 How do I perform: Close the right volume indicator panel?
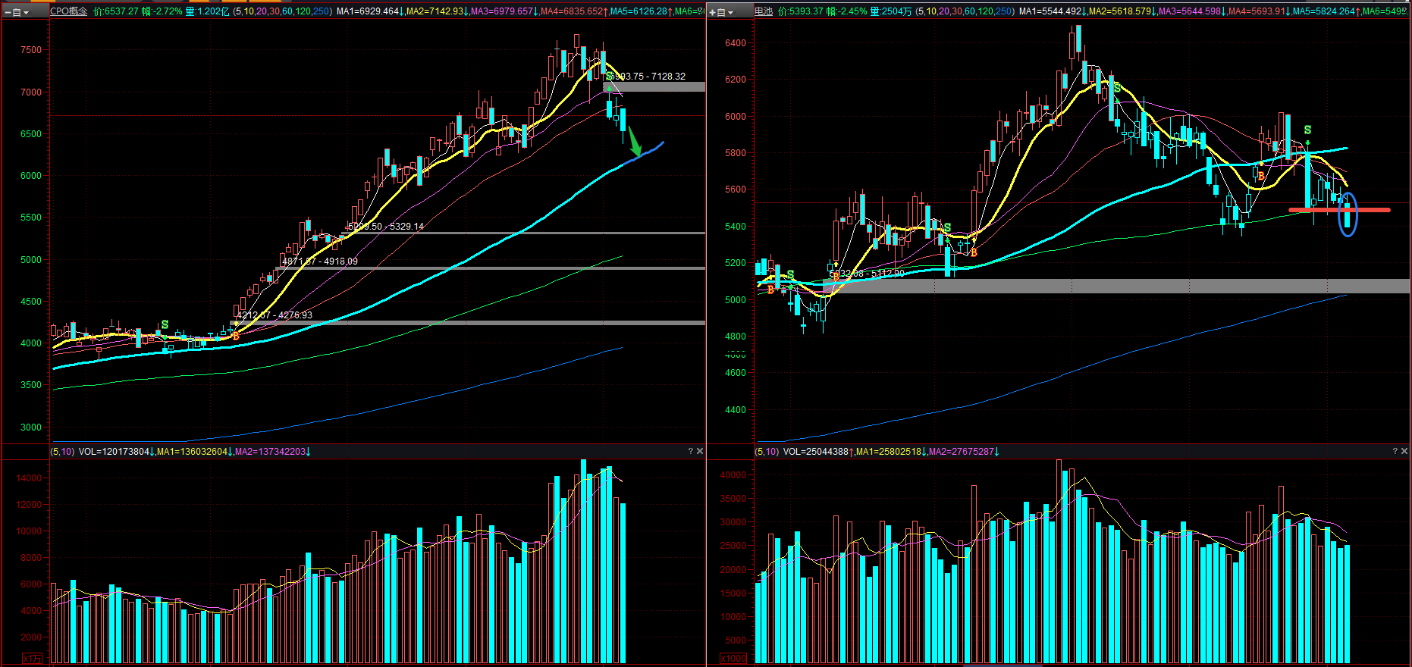(x=1404, y=451)
